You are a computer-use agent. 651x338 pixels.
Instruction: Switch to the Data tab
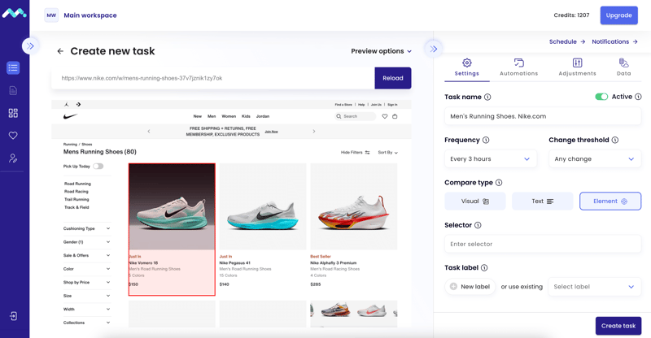623,67
